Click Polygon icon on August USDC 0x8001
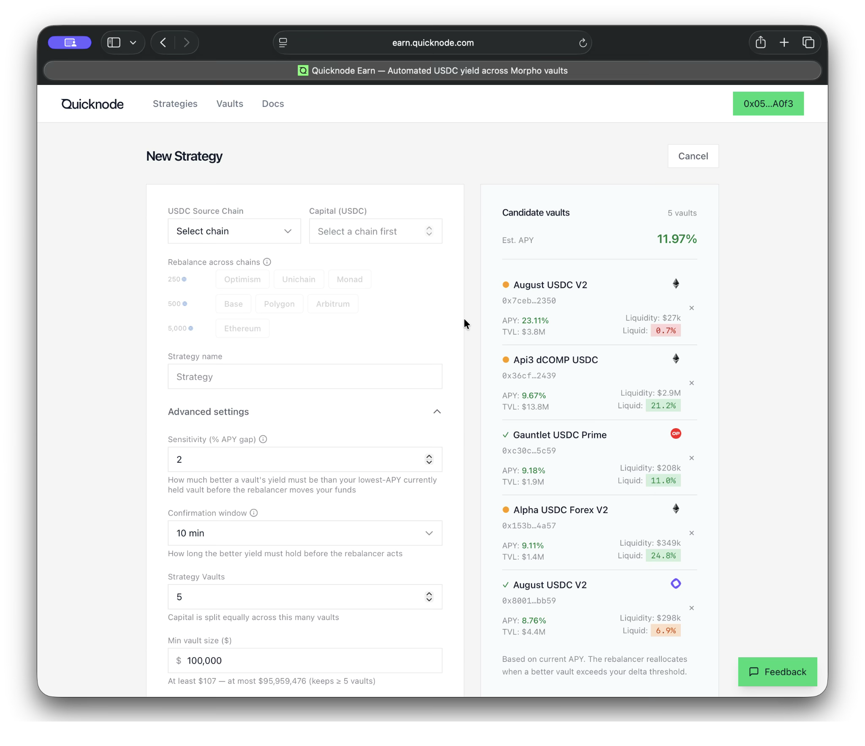This screenshot has width=865, height=746. click(676, 584)
